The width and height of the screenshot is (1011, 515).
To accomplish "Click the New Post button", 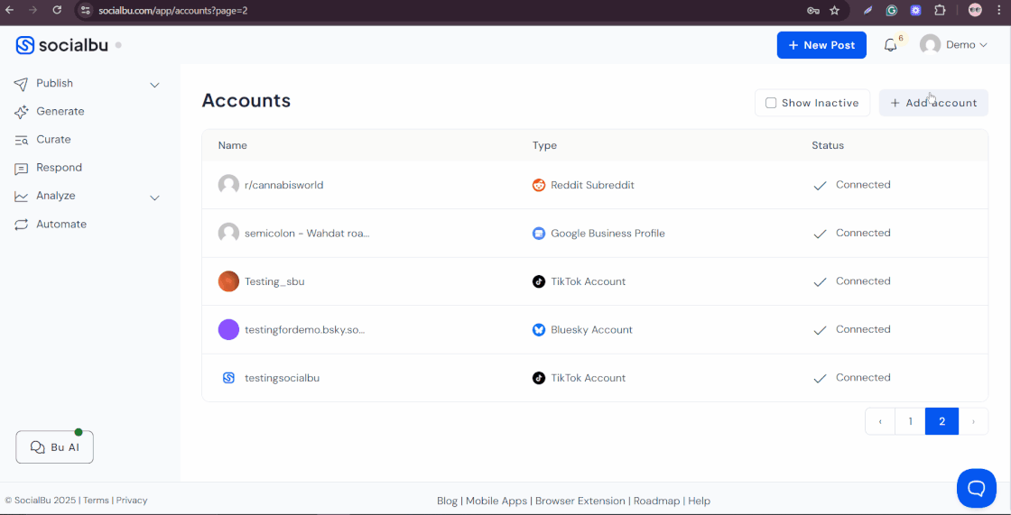I will [821, 45].
